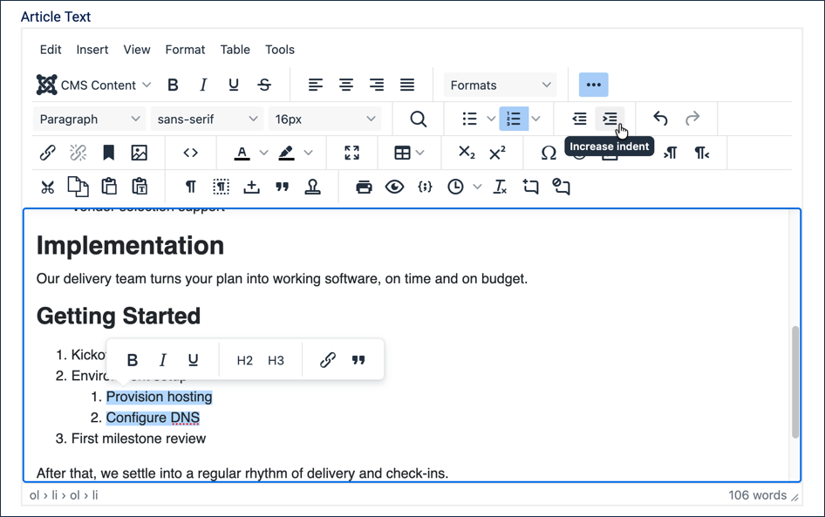The width and height of the screenshot is (825, 517).
Task: Open the source code view
Action: tap(190, 153)
